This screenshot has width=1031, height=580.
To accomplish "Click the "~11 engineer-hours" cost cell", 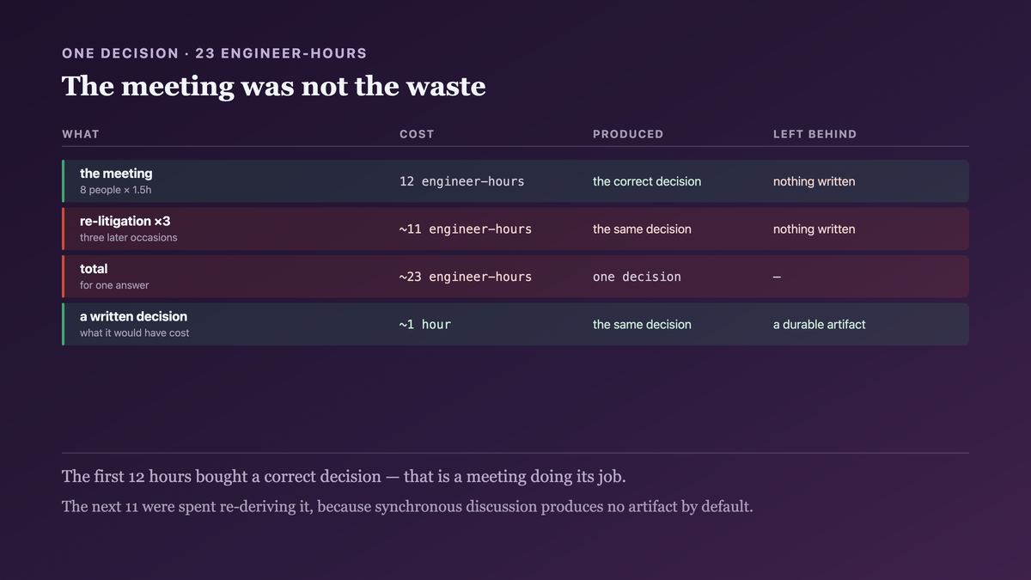I will (465, 229).
